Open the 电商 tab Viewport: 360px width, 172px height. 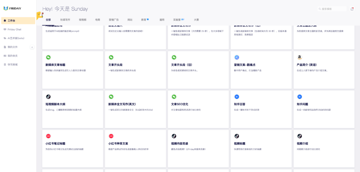tap(98, 20)
